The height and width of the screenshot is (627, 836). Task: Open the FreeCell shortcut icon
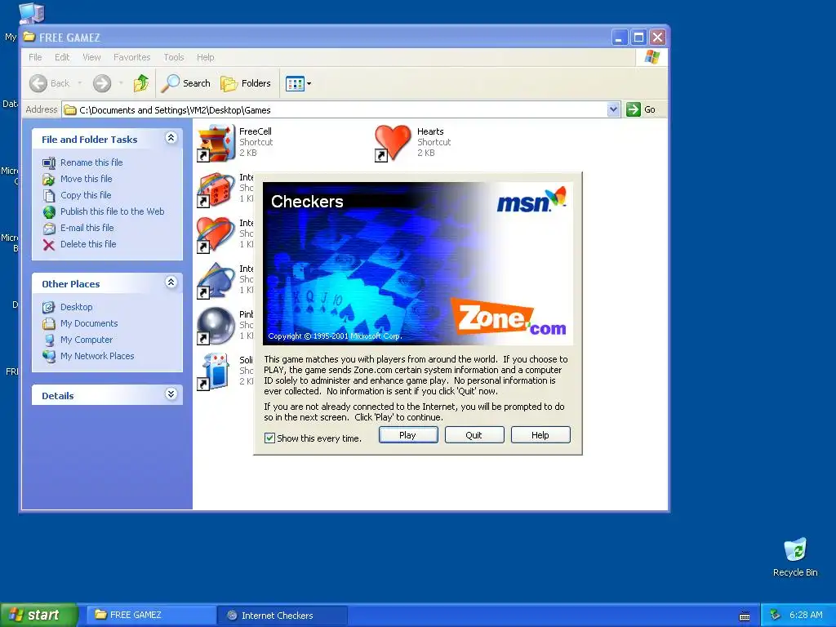pyautogui.click(x=216, y=143)
